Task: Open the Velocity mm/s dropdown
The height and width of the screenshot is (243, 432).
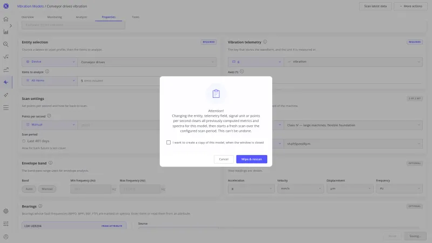Action: (300, 188)
